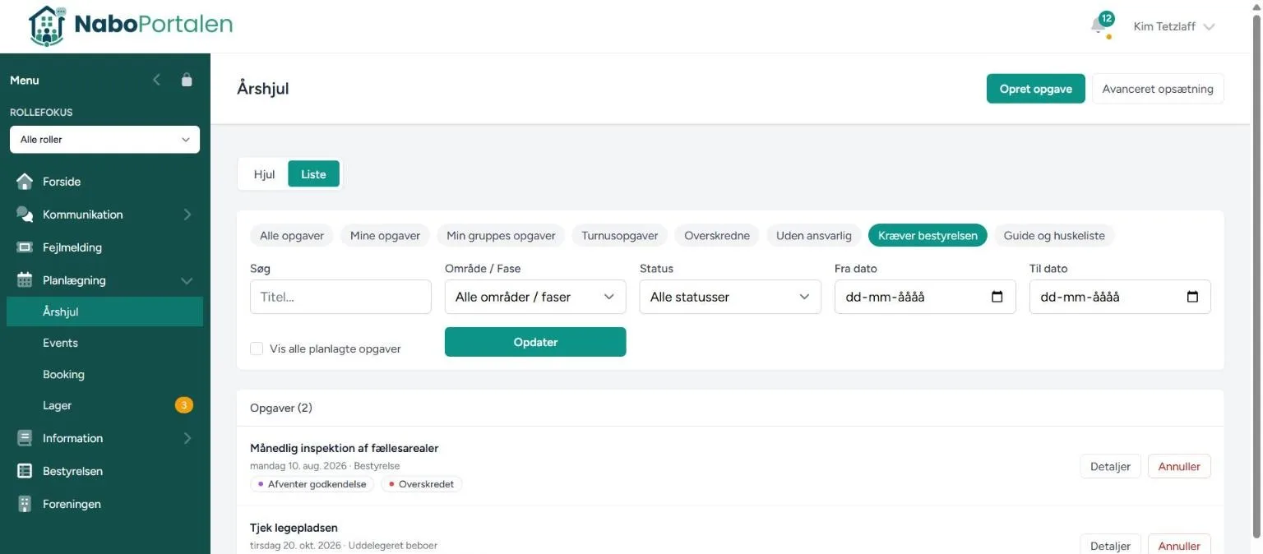Screen dimensions: 1263x554
Task: Click the Opret opgave button
Action: click(x=1036, y=89)
